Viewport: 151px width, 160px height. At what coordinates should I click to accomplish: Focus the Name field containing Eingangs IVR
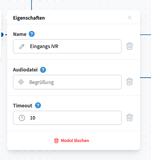click(x=67, y=46)
